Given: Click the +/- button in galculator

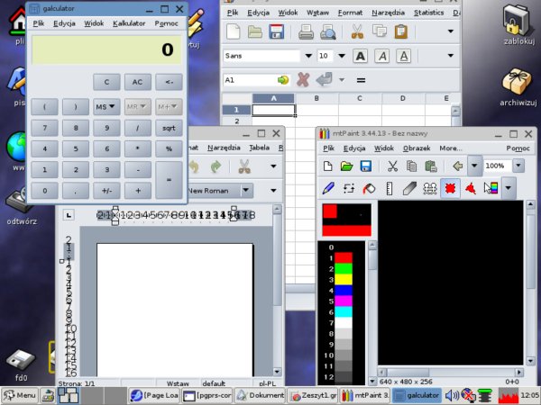Looking at the screenshot, I should (x=106, y=191).
